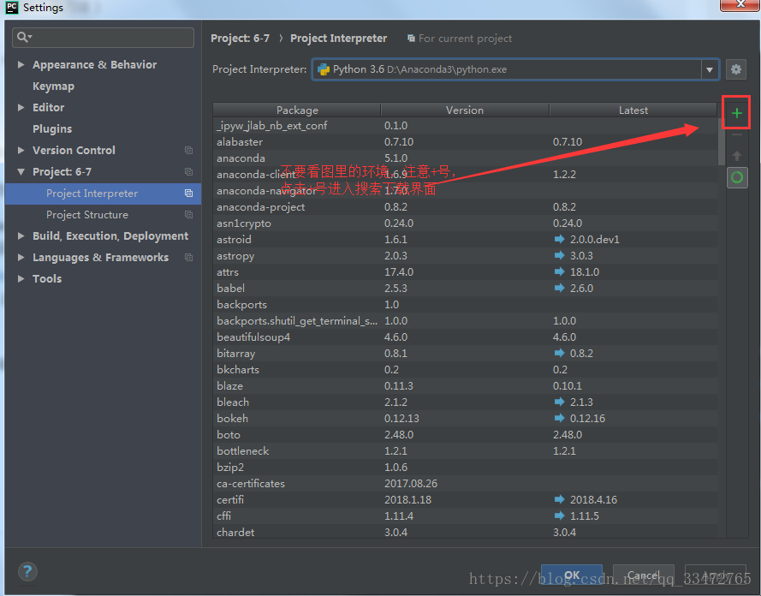
Task: Expand Build, Execution, Deployment section
Action: [x=21, y=235]
